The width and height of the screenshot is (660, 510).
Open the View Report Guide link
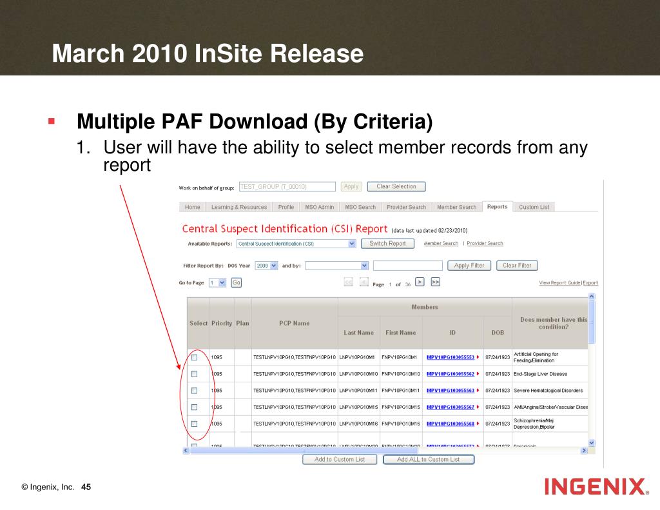(x=560, y=282)
